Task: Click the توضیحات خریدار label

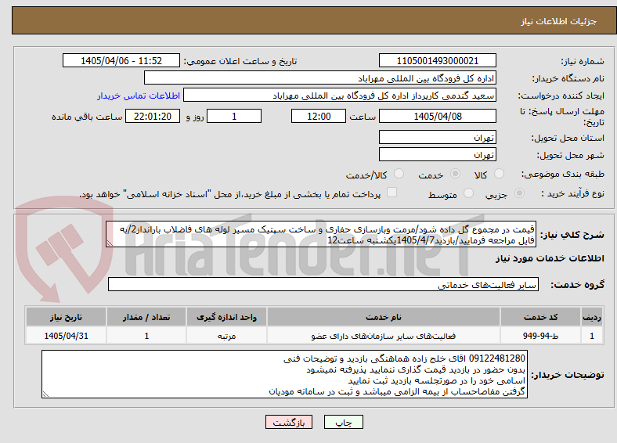Action: pos(568,375)
